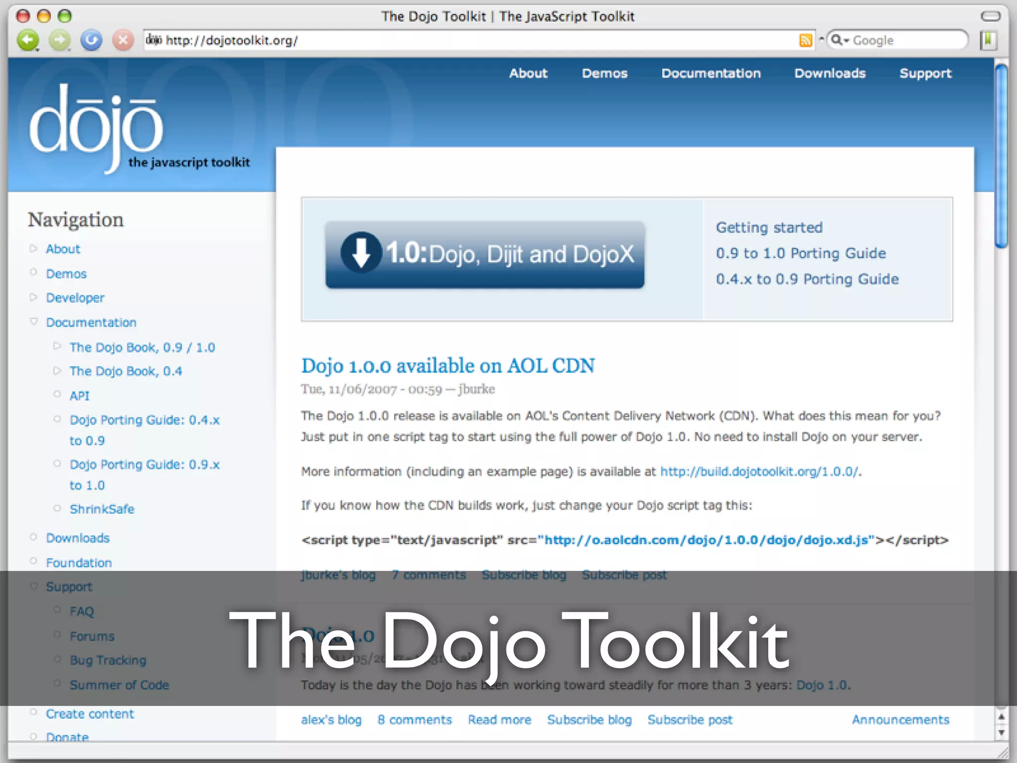Click the toolbar toggle pill in title bar
The height and width of the screenshot is (763, 1017).
[991, 16]
